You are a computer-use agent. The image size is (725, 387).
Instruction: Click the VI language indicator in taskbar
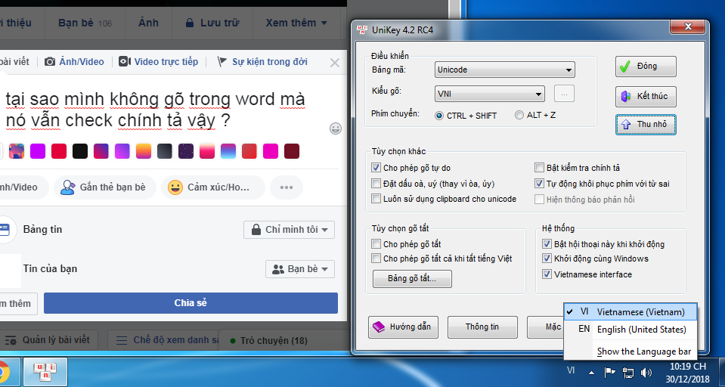point(571,370)
